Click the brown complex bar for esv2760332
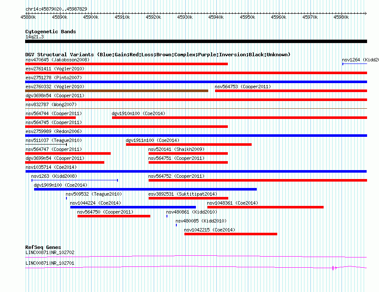Viewport: 379px width, 292px height. [117, 91]
